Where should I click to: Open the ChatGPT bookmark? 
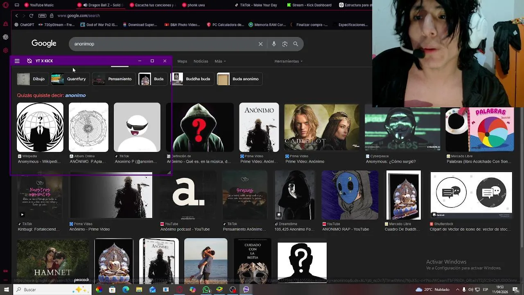[x=24, y=25]
